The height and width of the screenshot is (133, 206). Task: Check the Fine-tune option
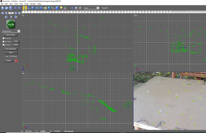[3, 45]
